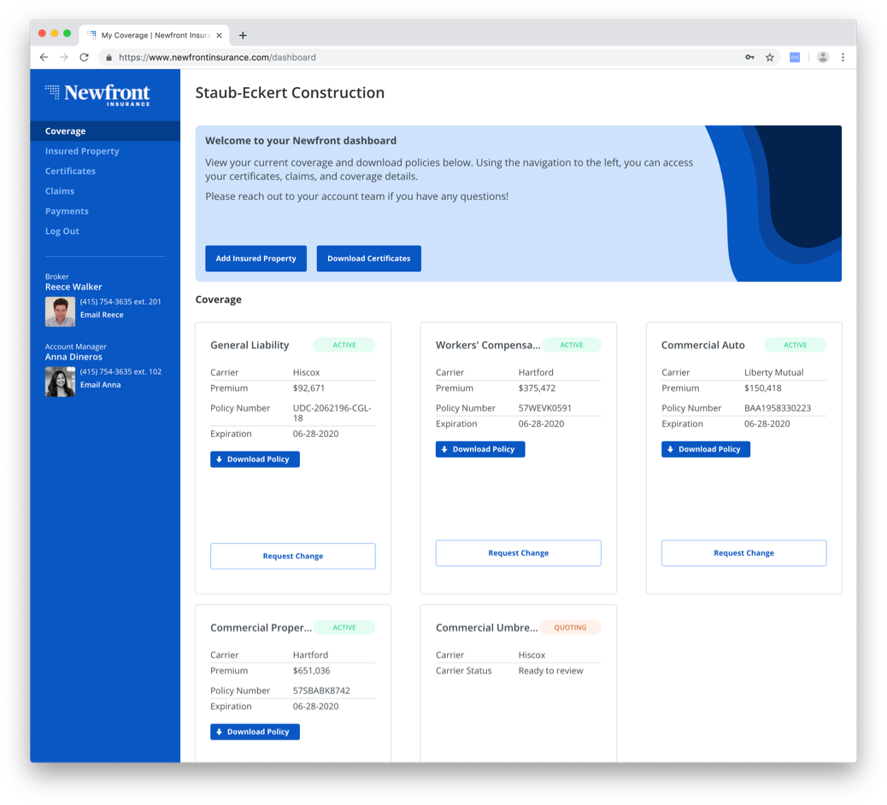The image size is (887, 805).
Task: Click Commercial Property ACTIVE badge
Action: tap(344, 627)
